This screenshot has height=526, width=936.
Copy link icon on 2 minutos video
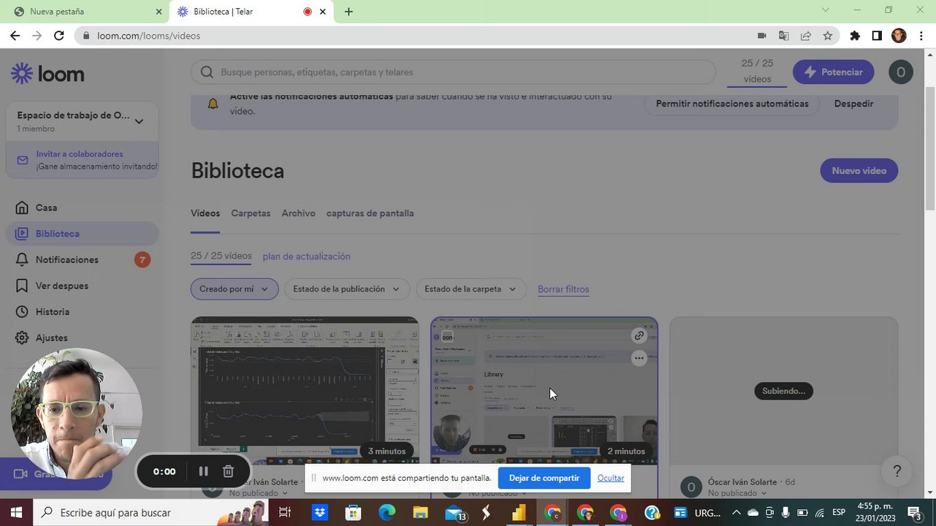pos(639,336)
